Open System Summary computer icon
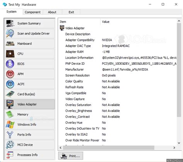 tap(10, 23)
